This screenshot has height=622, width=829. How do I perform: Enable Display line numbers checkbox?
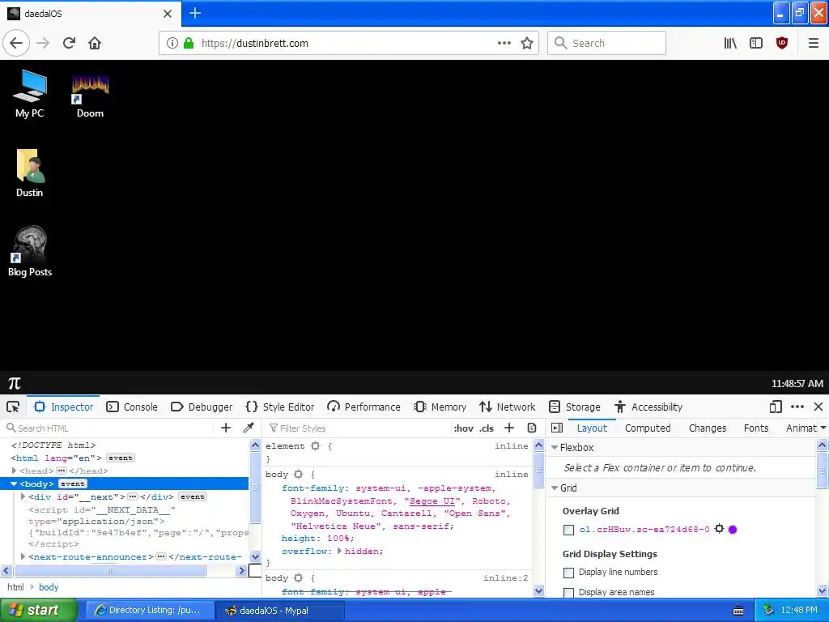tap(568, 573)
